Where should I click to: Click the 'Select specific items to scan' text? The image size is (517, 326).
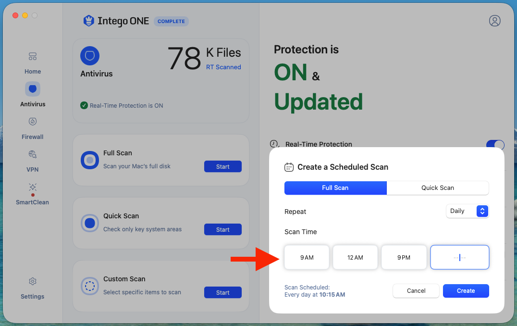pyautogui.click(x=142, y=292)
